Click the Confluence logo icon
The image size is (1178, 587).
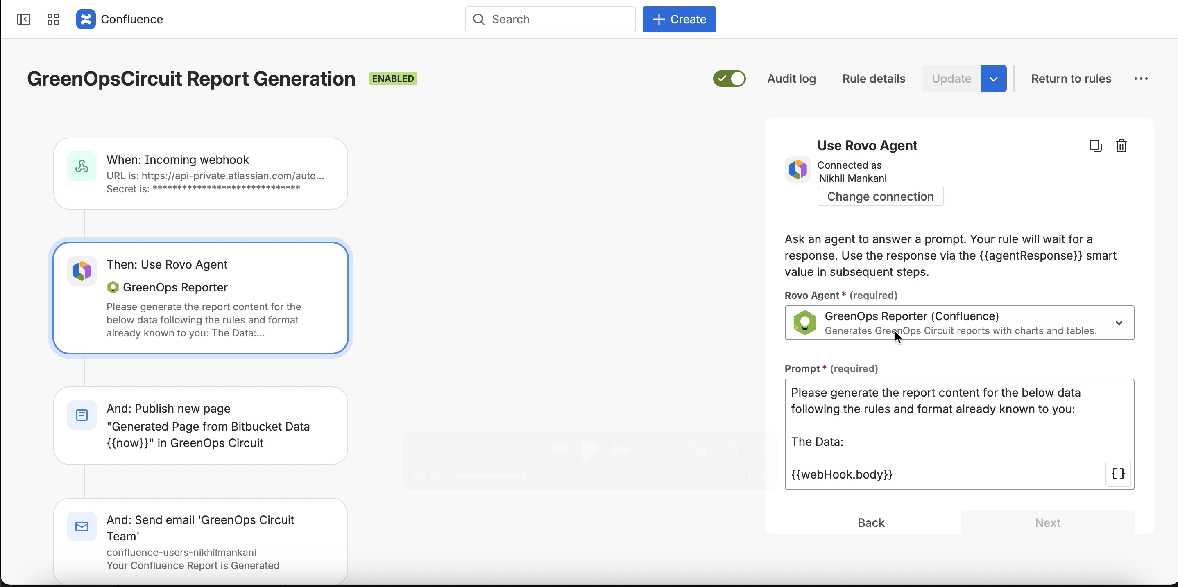pos(86,19)
